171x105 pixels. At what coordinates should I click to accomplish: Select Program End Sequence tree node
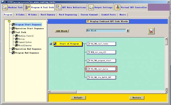pos(27,53)
